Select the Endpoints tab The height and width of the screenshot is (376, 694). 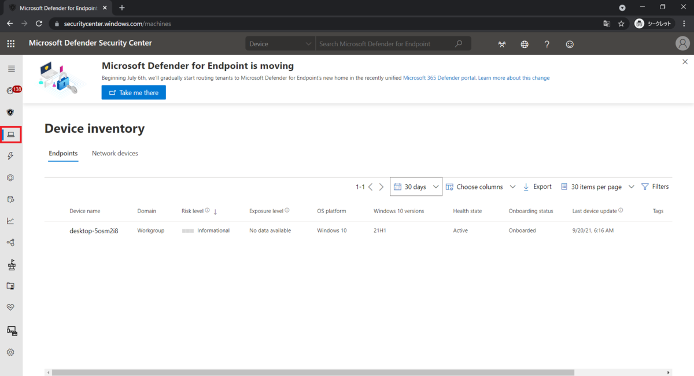click(63, 154)
